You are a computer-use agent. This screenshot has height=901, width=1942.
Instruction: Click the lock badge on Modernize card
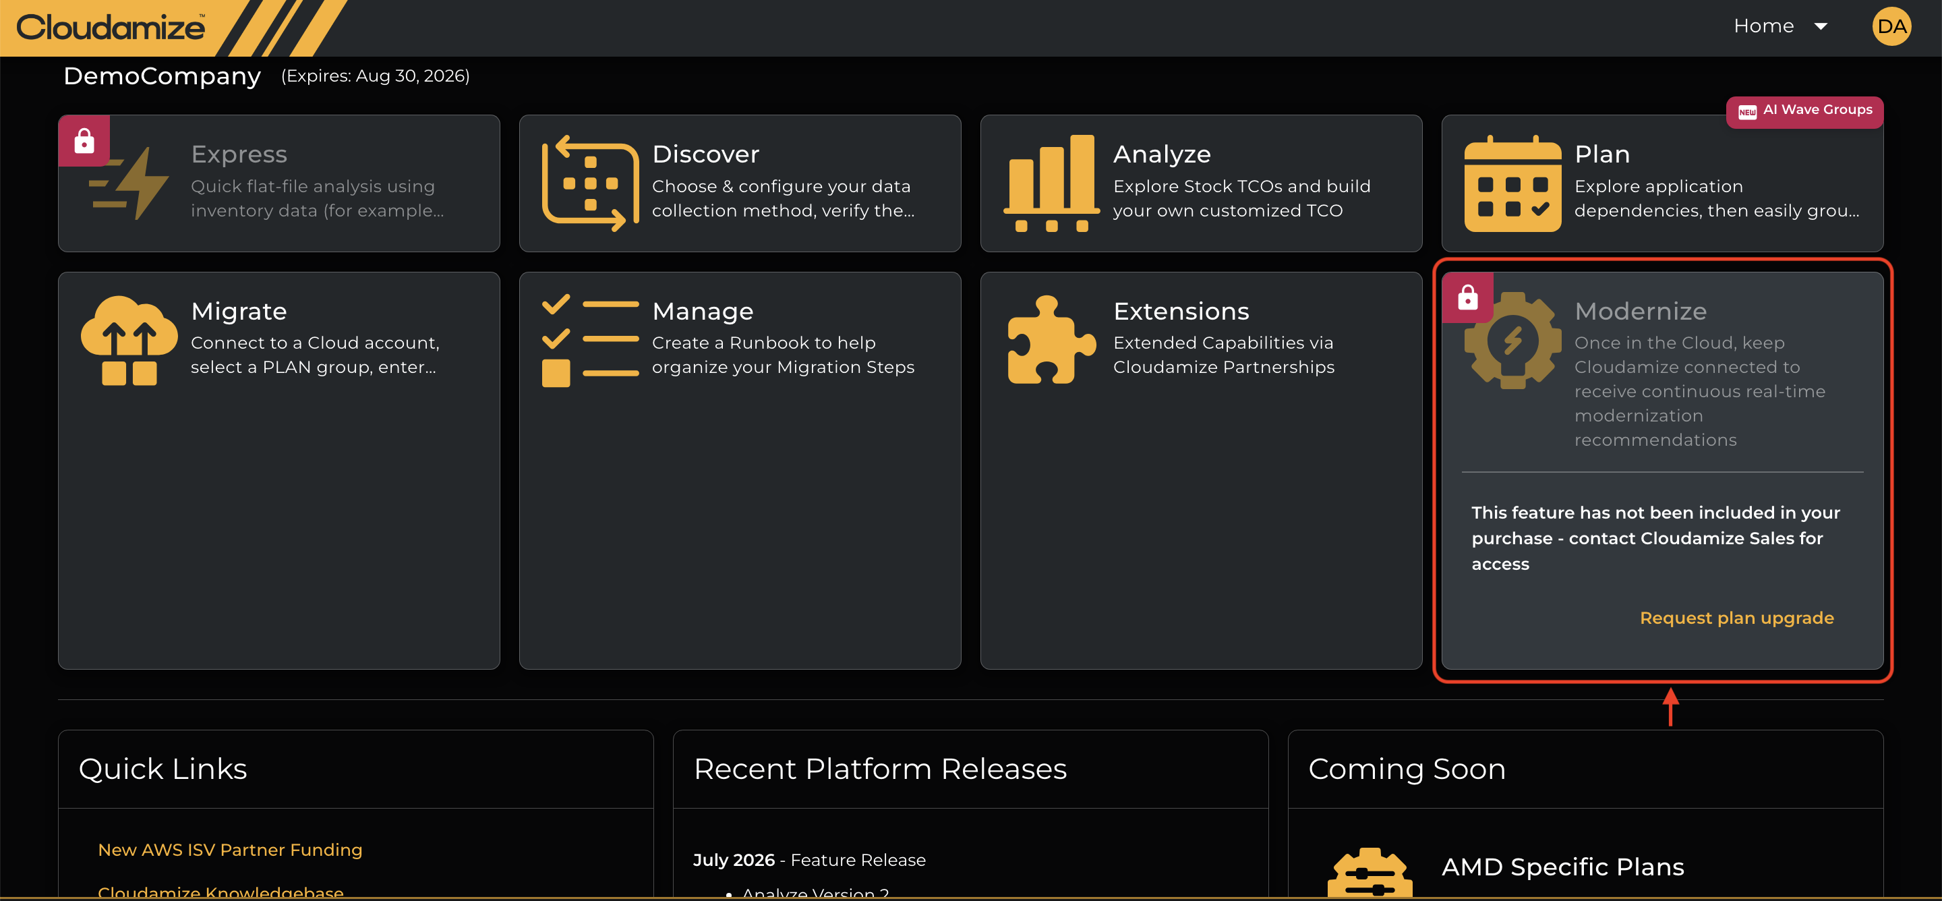click(1468, 298)
